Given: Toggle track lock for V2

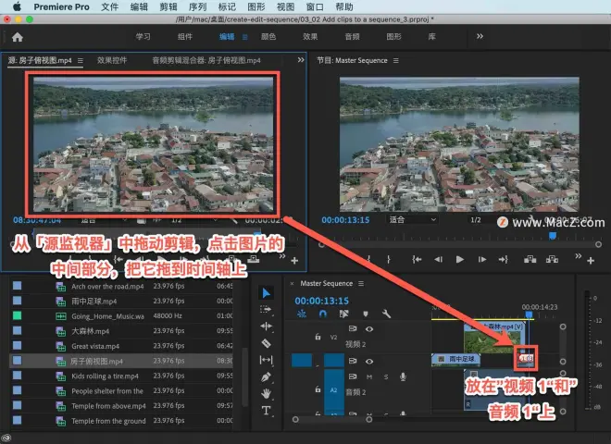Looking at the screenshot, I should (x=318, y=337).
